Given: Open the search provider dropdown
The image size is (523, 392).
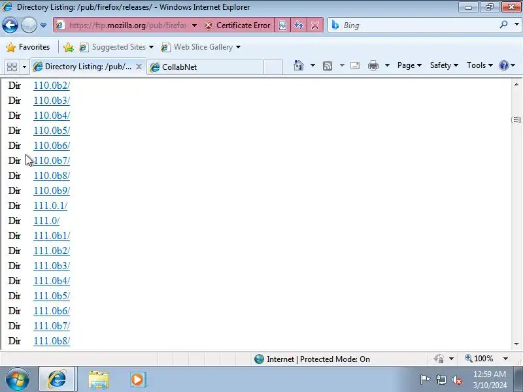Looking at the screenshot, I should coord(516,25).
